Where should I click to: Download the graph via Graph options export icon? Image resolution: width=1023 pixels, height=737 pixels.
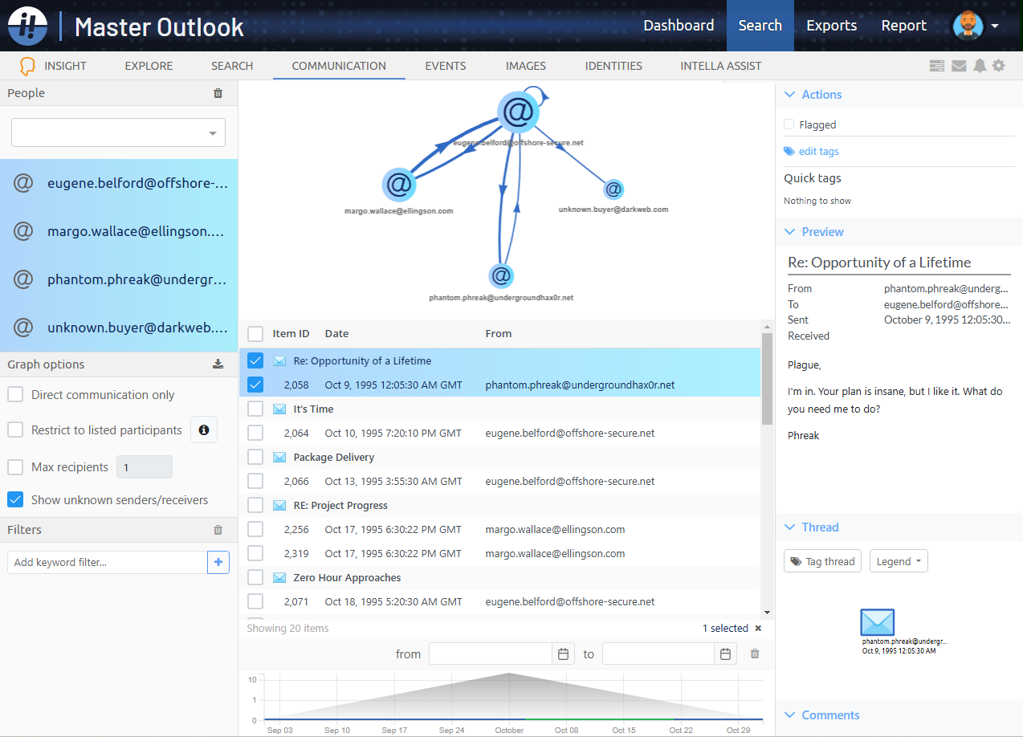tap(218, 364)
